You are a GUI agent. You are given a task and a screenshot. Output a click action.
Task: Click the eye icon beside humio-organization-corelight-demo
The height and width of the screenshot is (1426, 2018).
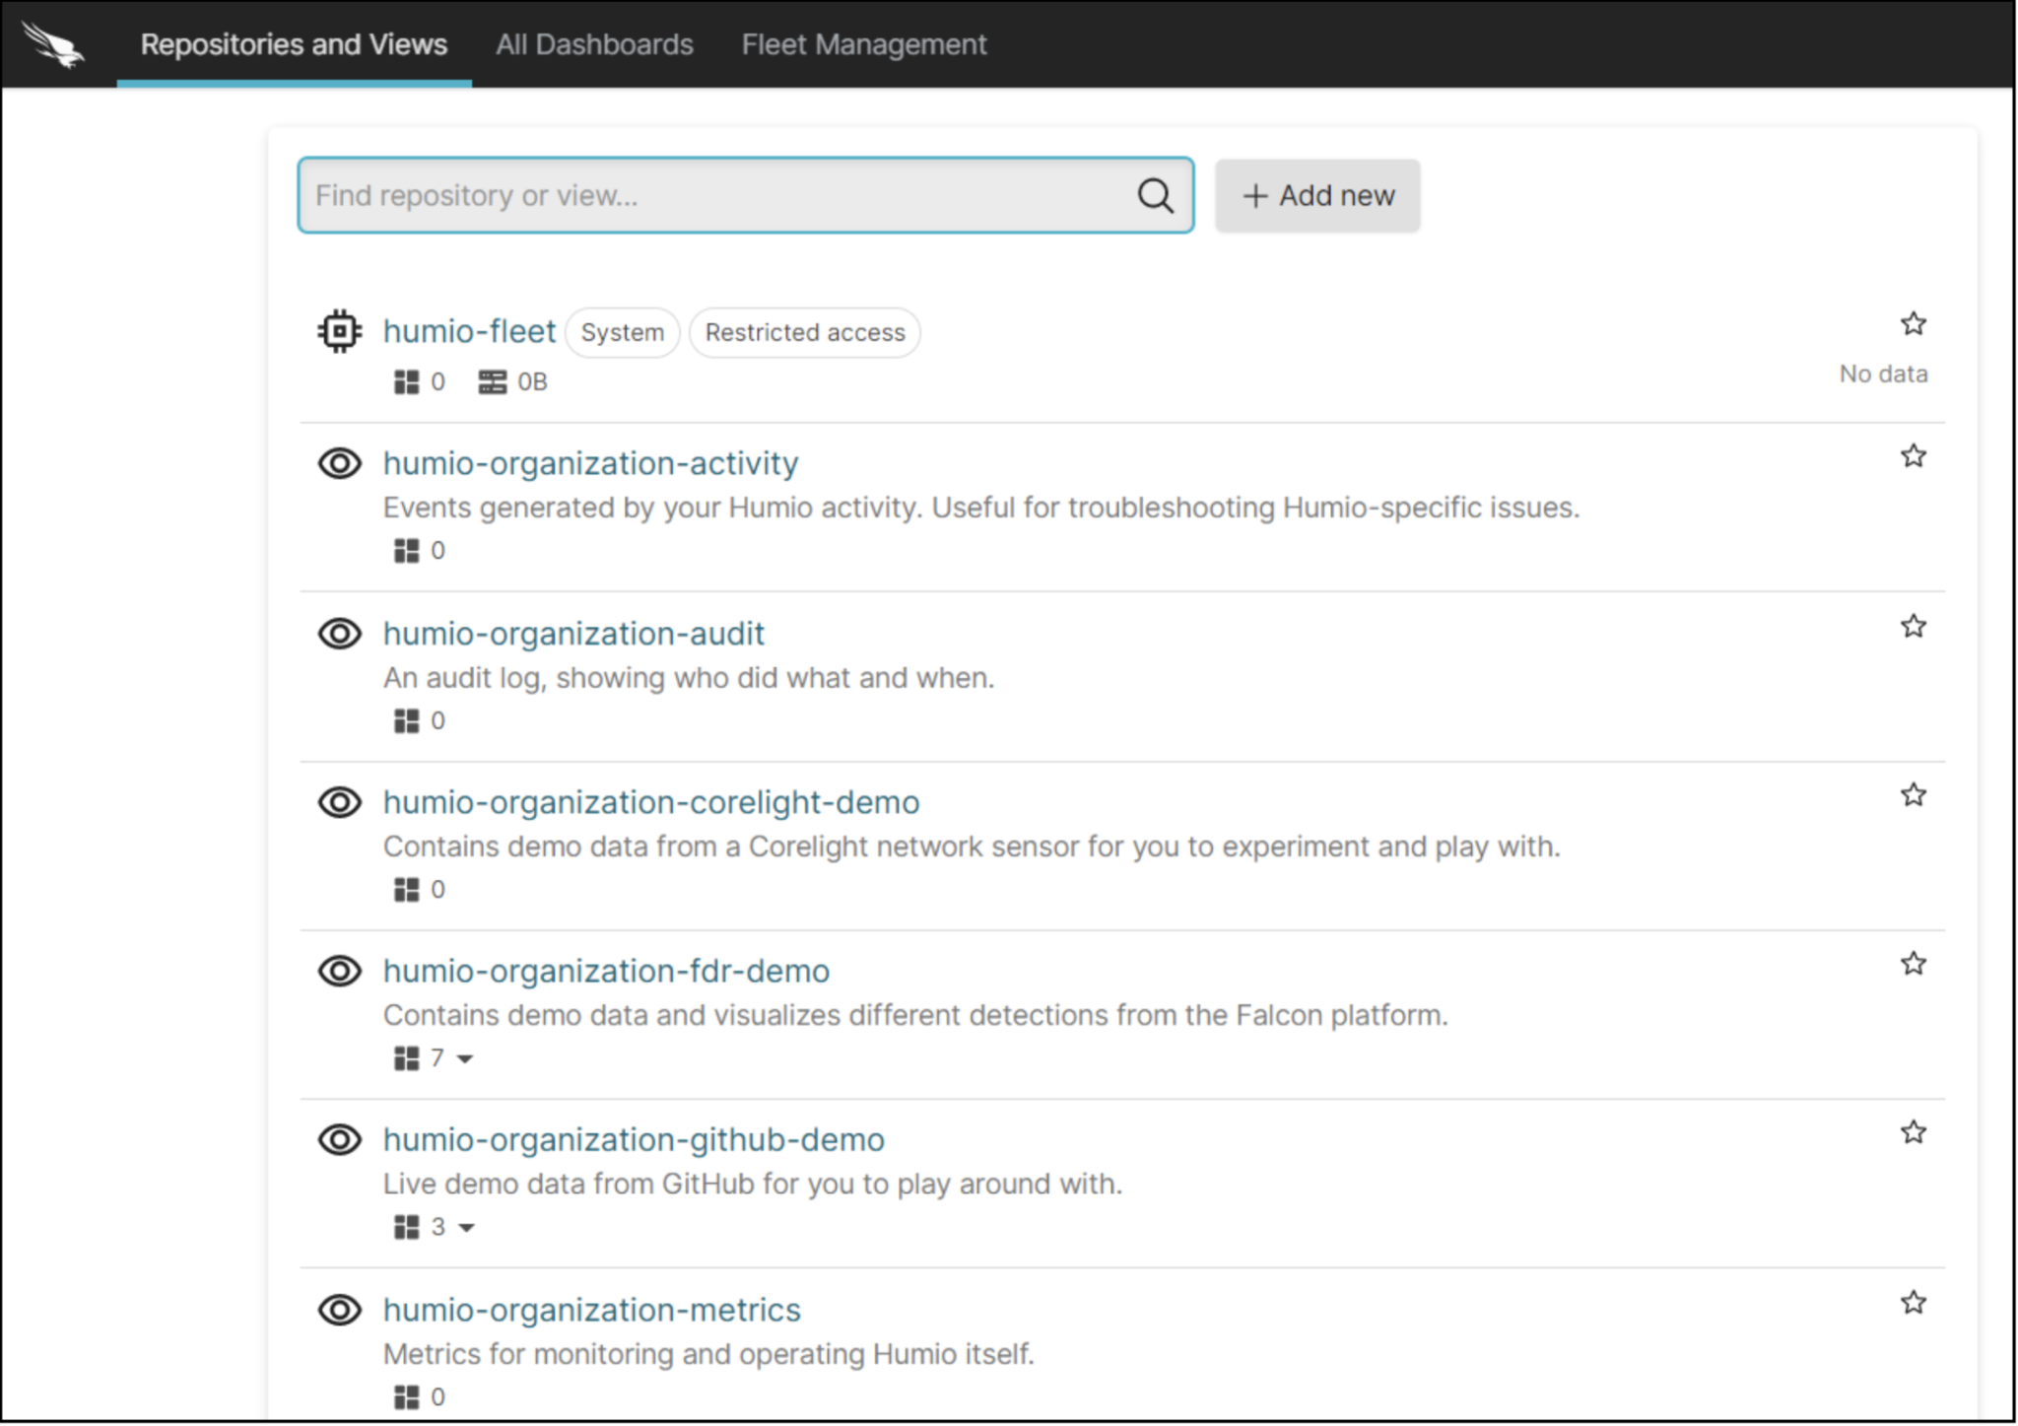click(340, 802)
